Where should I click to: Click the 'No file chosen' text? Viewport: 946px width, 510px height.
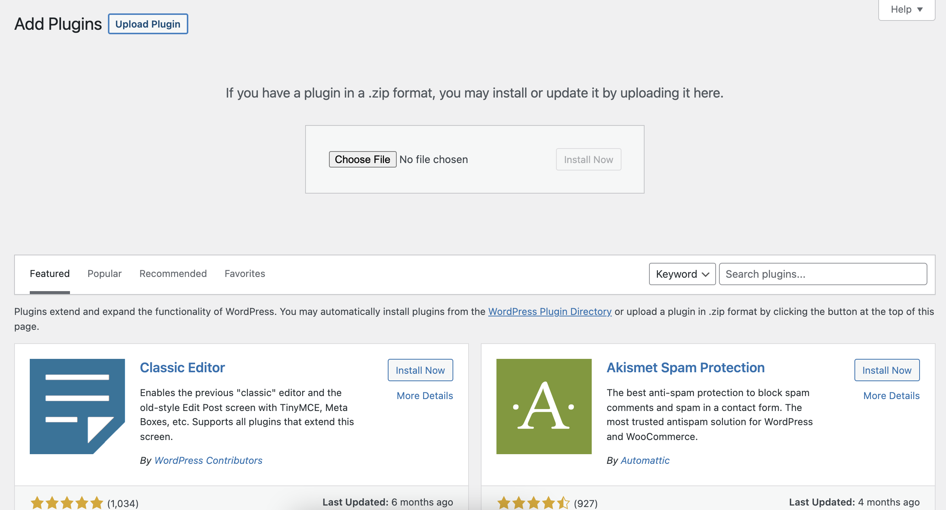[x=434, y=159]
